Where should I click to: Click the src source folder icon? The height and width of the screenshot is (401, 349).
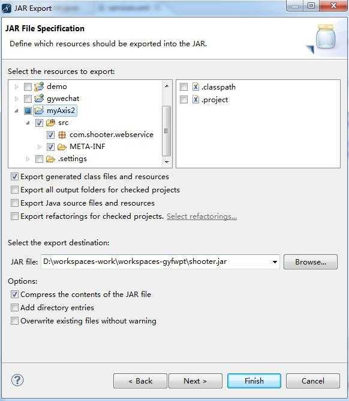50,123
